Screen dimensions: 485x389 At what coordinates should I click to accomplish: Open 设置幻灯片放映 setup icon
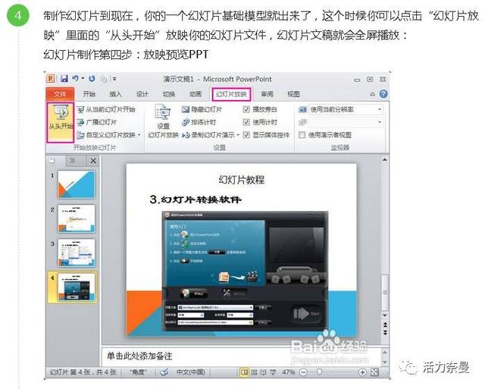[x=164, y=121]
